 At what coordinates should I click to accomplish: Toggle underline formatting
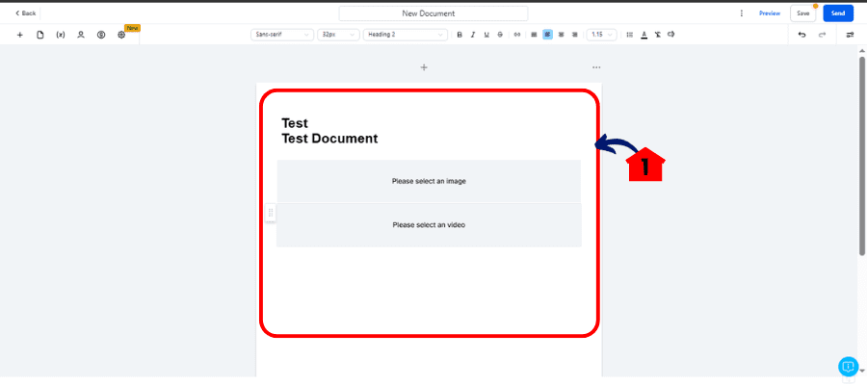pyautogui.click(x=486, y=35)
